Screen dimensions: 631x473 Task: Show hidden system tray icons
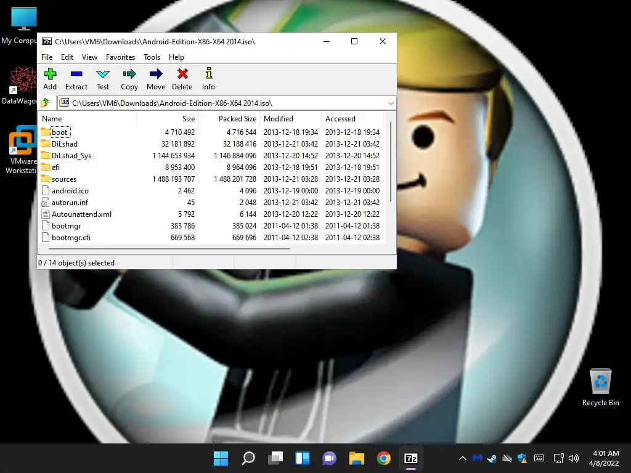tap(463, 458)
